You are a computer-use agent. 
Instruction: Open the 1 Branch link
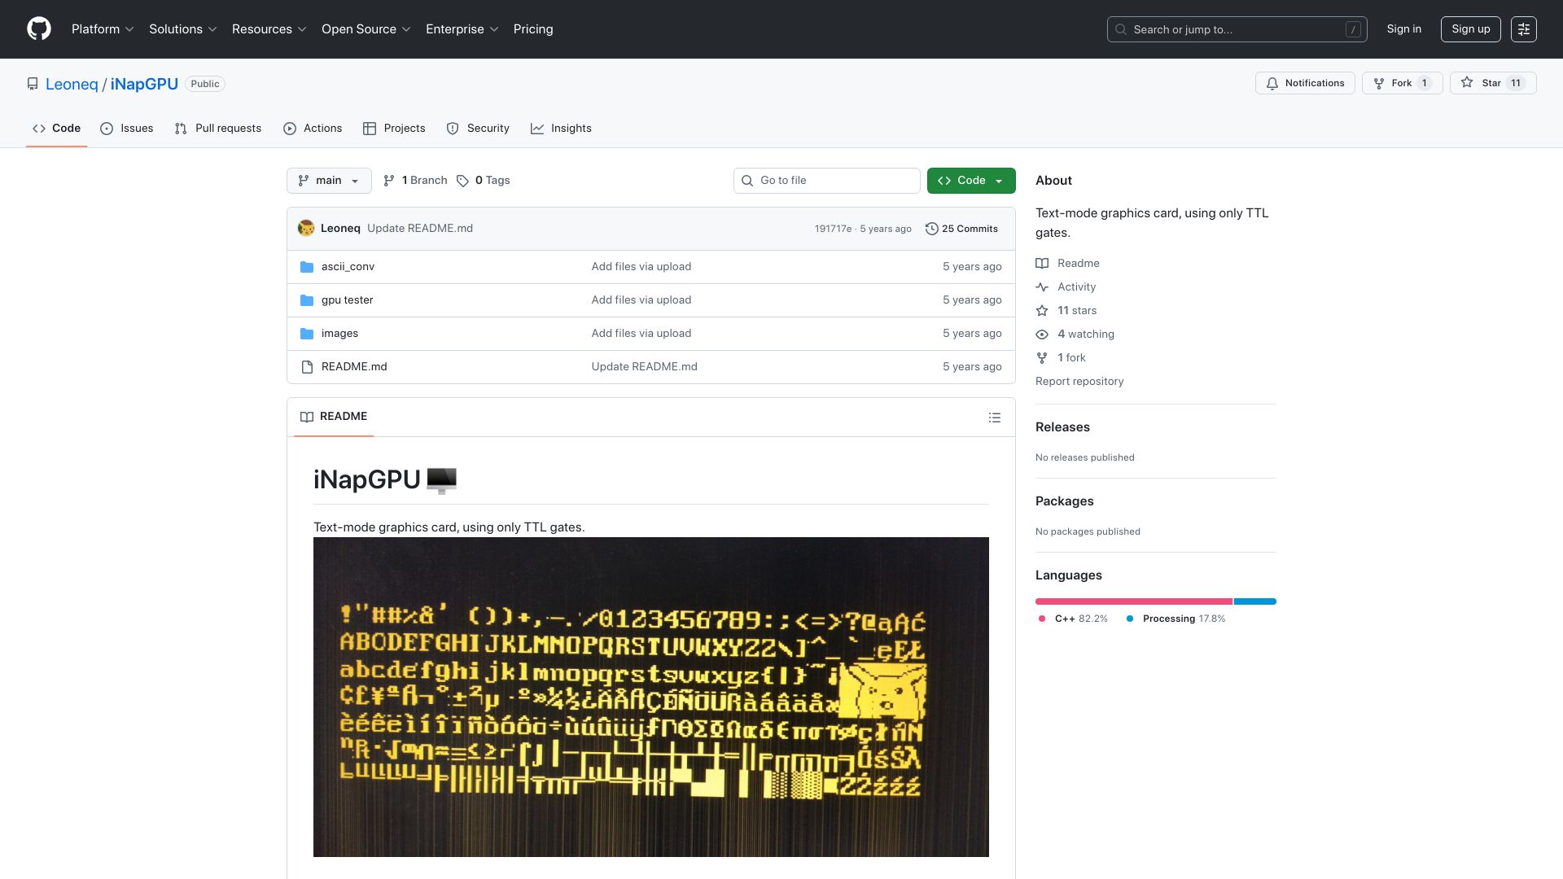415,181
